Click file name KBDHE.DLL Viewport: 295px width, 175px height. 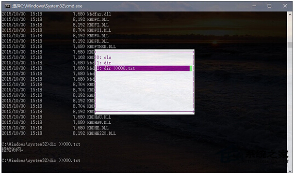click(98, 128)
